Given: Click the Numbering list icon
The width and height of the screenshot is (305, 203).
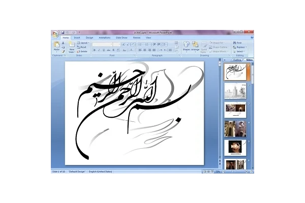Looking at the screenshot, I should coord(147,45).
